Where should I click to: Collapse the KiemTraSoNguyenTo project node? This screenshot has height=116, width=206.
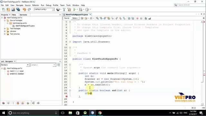(x=2, y=18)
